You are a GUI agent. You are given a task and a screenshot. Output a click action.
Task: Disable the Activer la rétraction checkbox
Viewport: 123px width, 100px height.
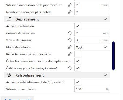click(x=78, y=26)
